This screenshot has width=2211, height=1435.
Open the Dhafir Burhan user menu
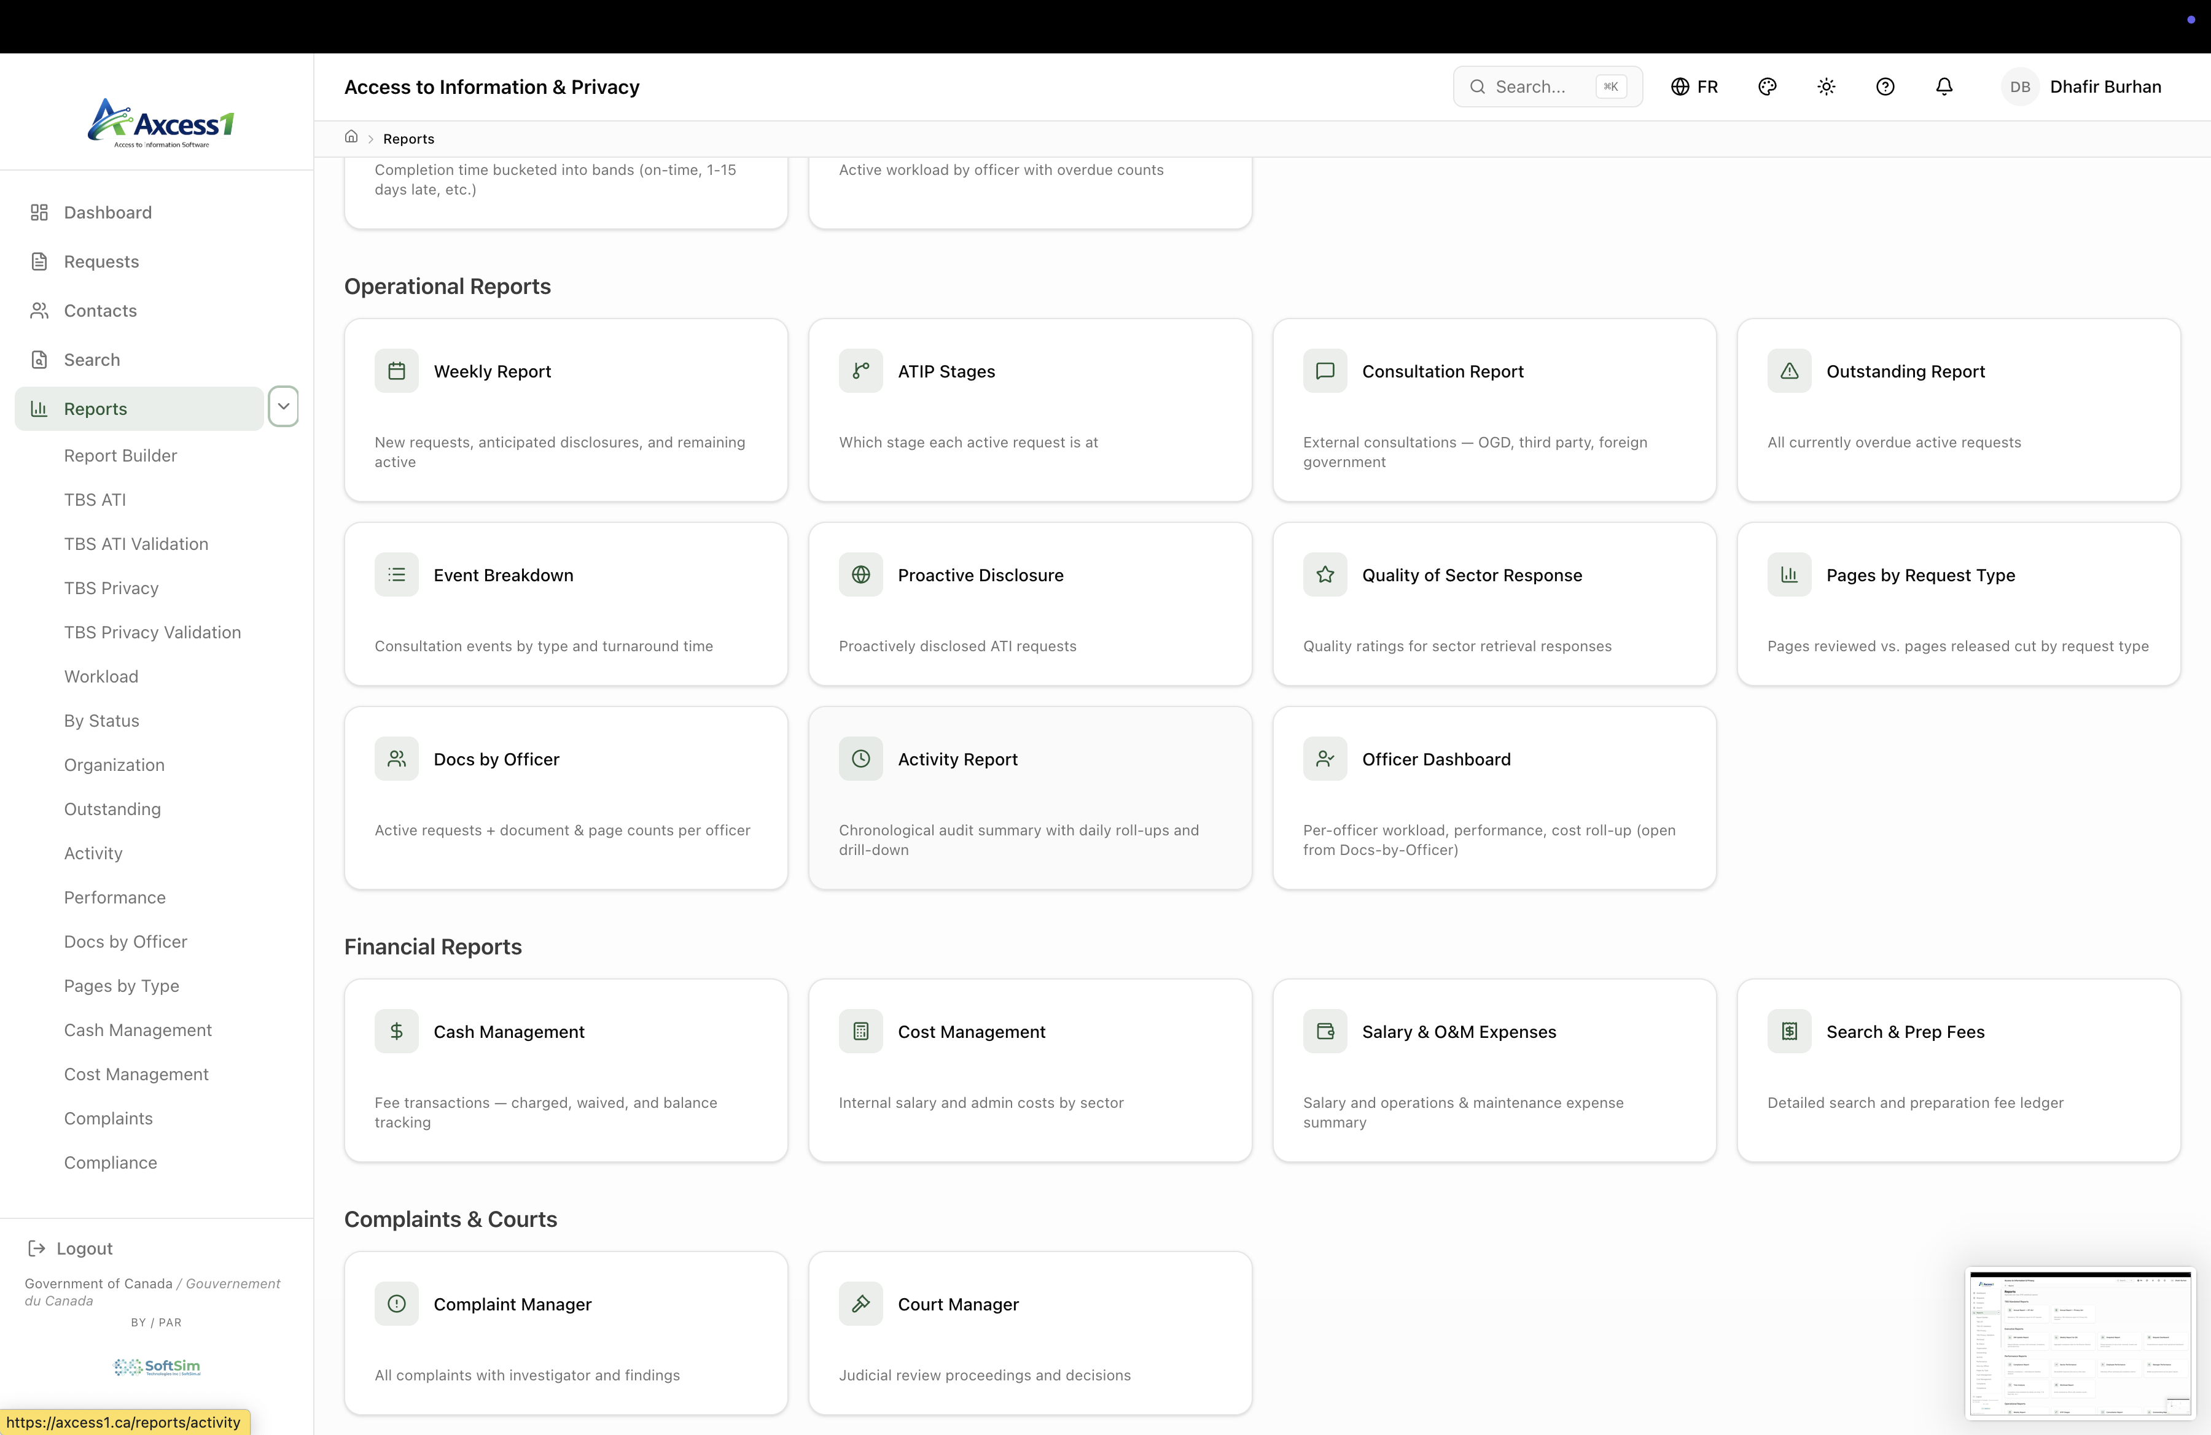[x=2082, y=87]
